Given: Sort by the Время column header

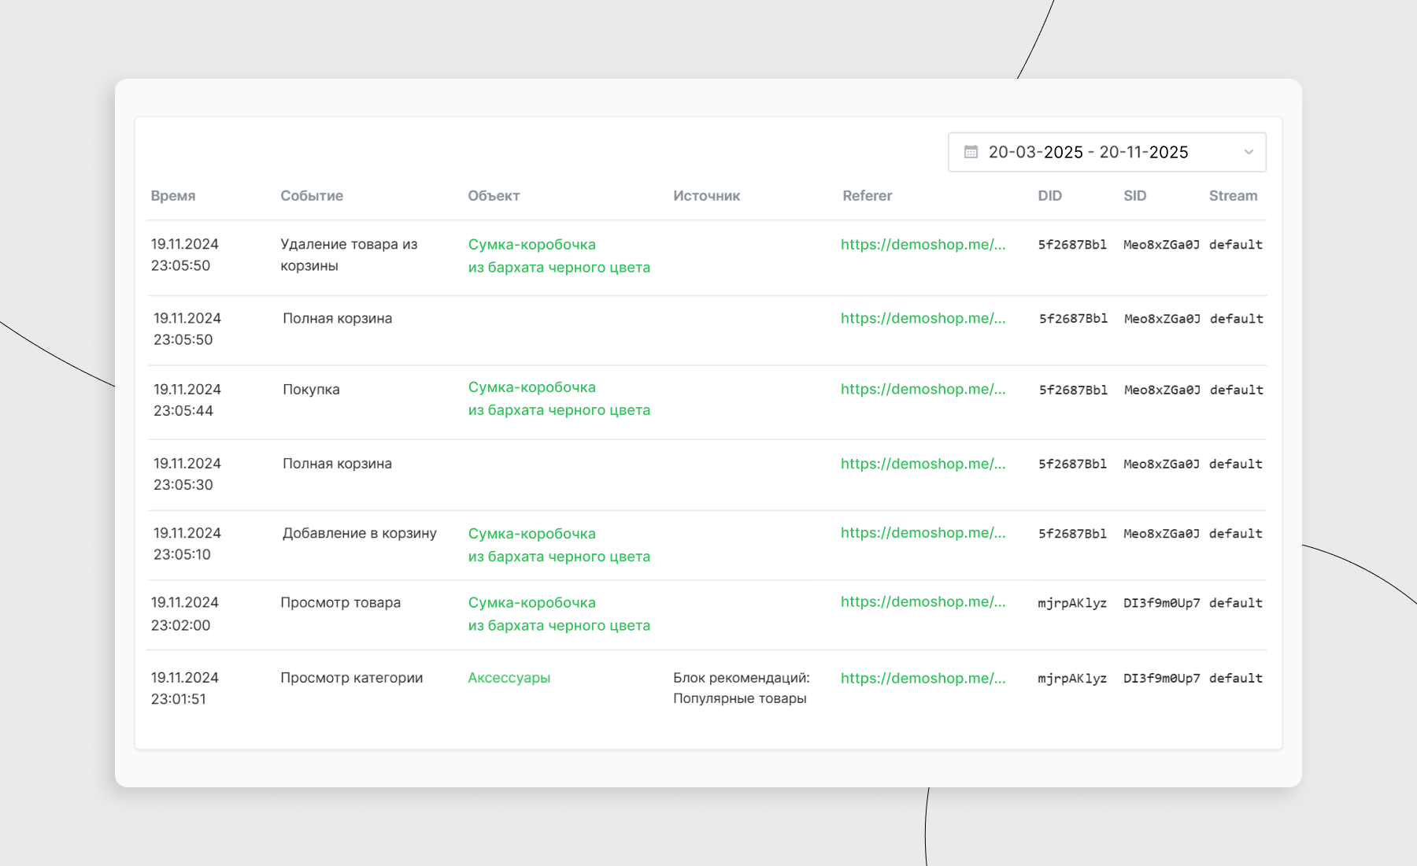Looking at the screenshot, I should click(x=173, y=196).
